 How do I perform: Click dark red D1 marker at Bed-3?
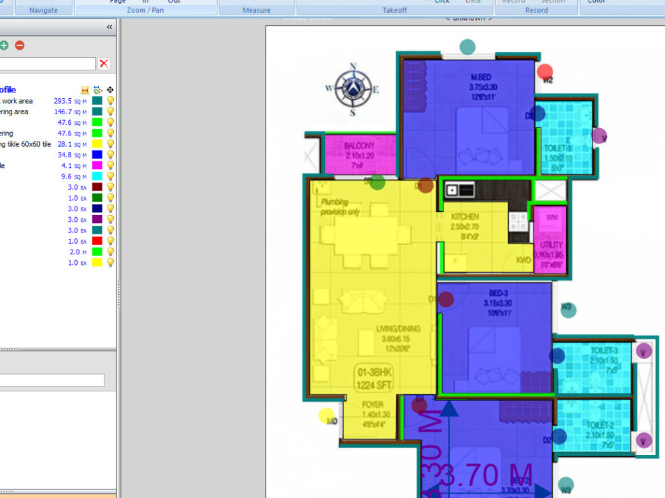click(446, 299)
